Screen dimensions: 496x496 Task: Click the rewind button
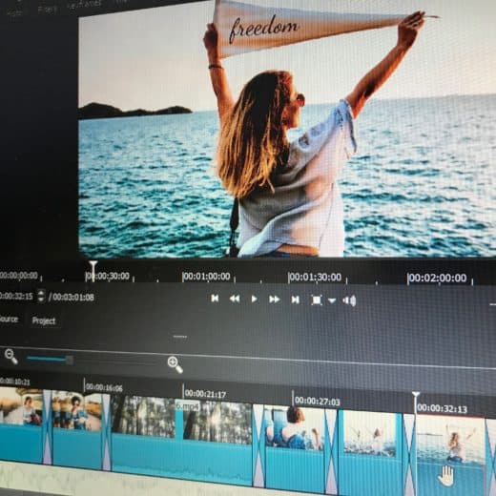(x=235, y=299)
